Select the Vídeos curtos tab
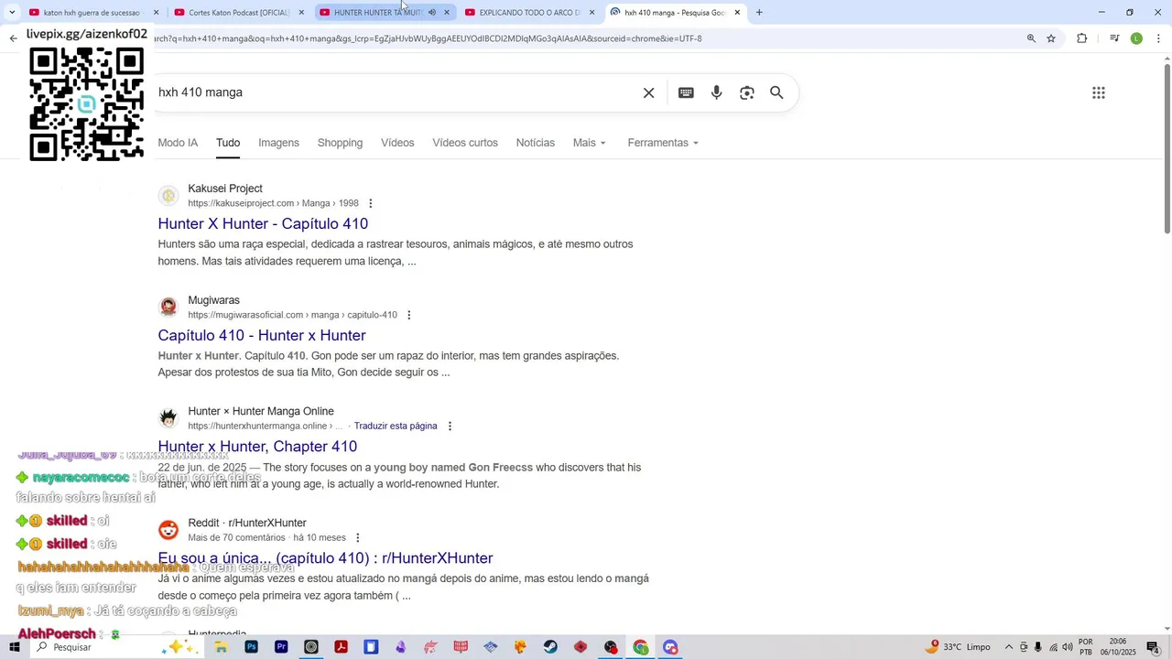Viewport: 1172px width, 659px height. coord(465,143)
